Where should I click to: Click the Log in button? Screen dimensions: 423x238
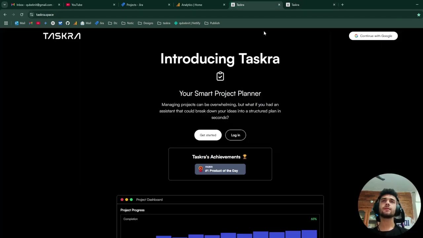(236, 135)
